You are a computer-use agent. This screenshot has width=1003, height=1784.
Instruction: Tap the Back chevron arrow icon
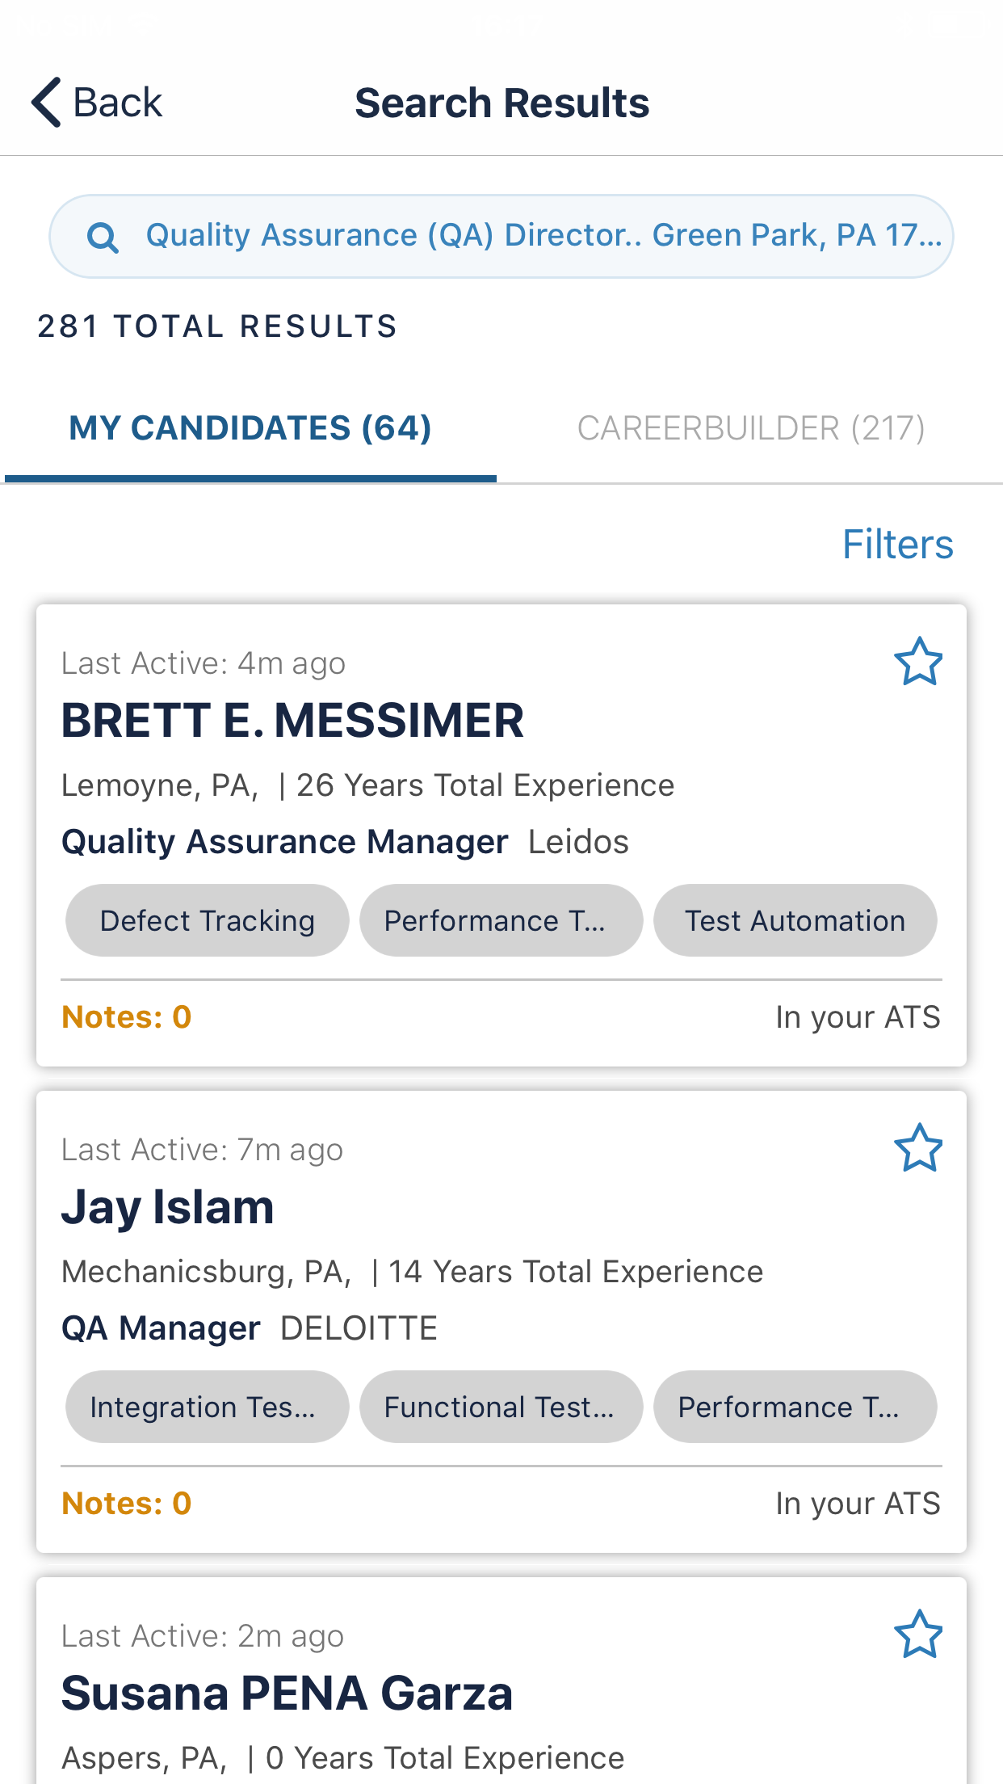point(47,103)
